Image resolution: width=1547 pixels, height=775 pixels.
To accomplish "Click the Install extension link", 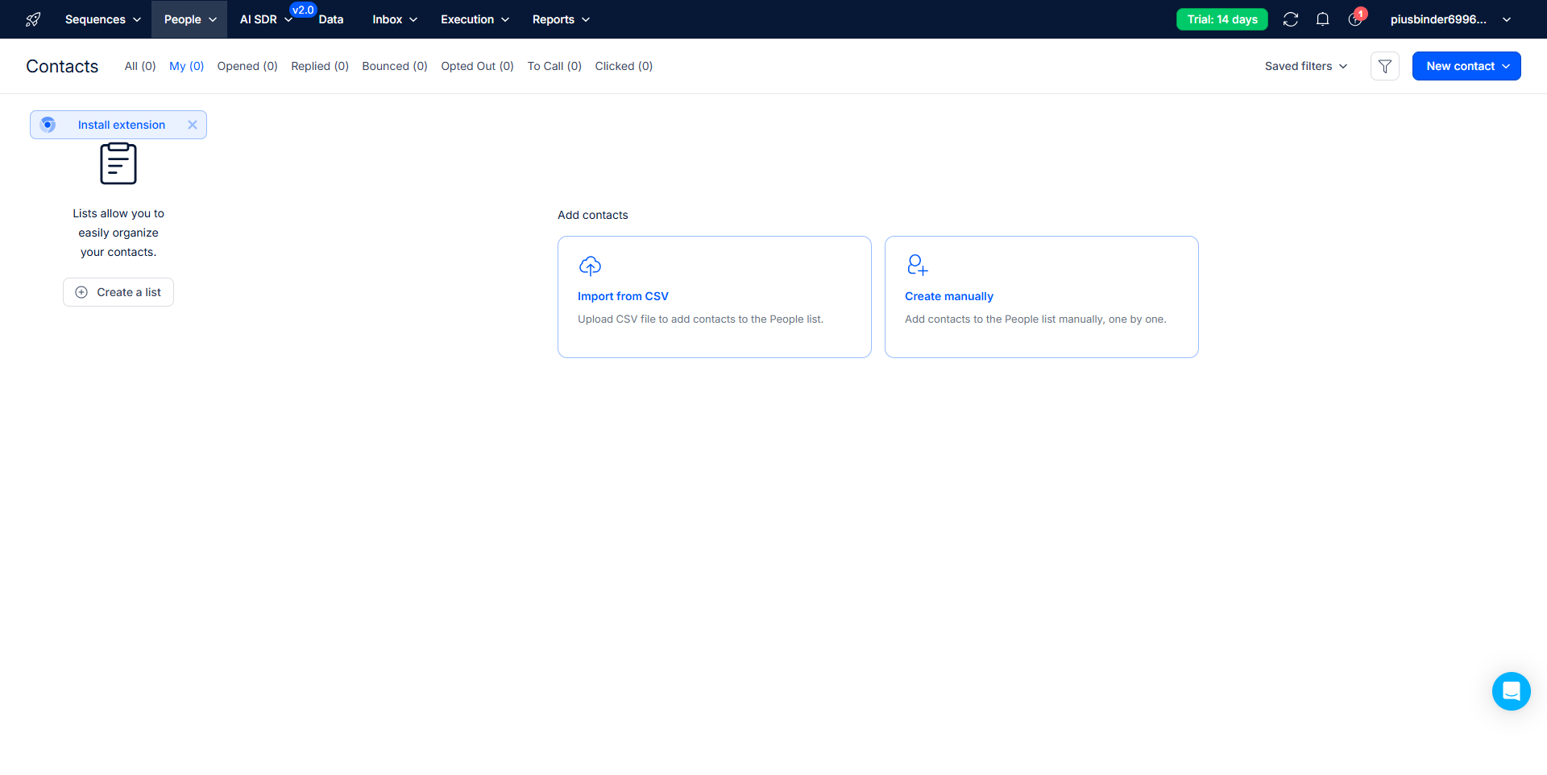I will [x=122, y=125].
